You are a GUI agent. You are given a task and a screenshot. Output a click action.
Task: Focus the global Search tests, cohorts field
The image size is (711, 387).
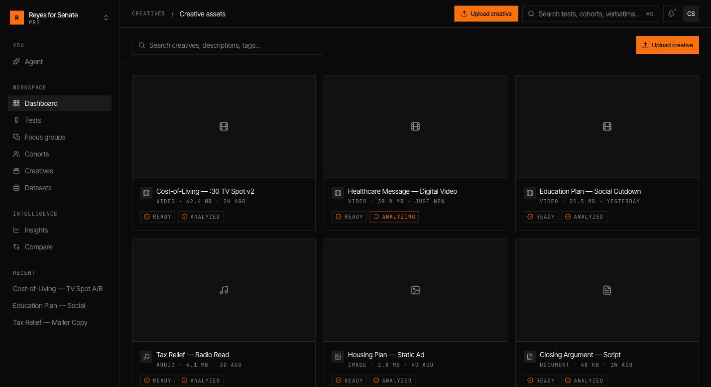click(x=591, y=14)
